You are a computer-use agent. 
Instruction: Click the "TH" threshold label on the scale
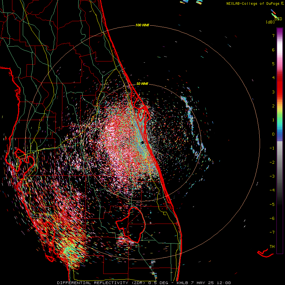tap(272, 247)
